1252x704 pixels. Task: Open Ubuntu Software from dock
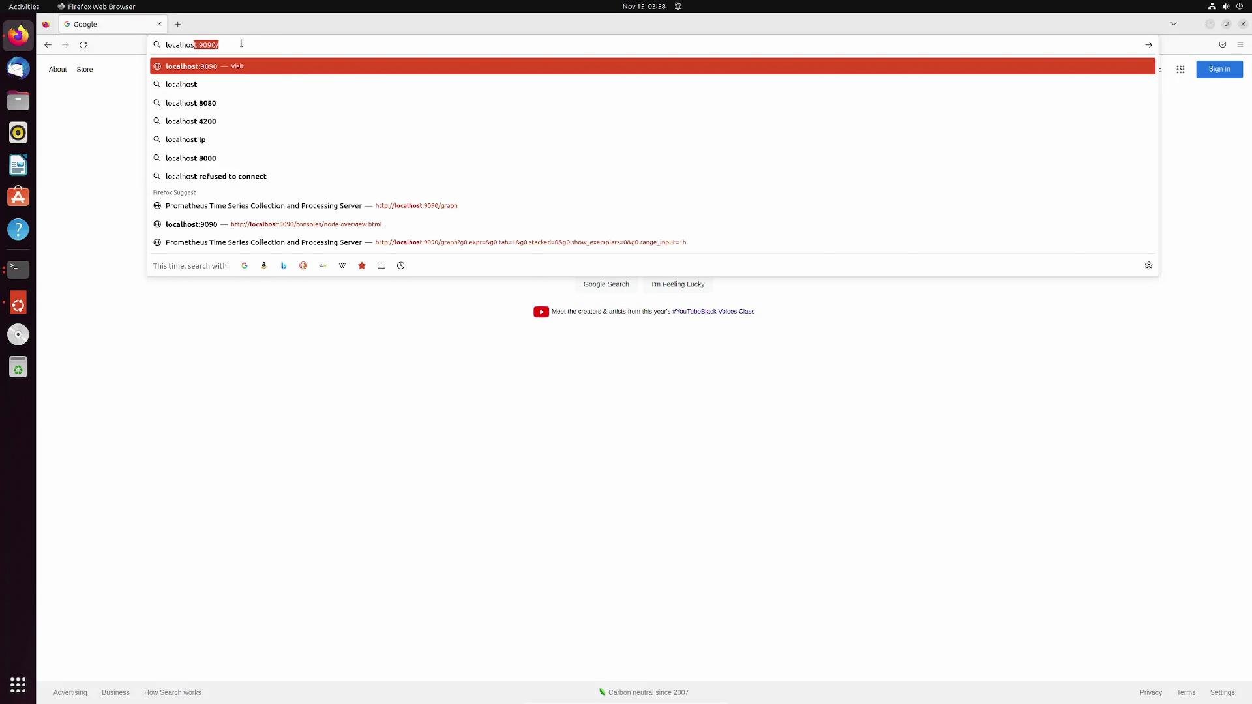pyautogui.click(x=18, y=197)
